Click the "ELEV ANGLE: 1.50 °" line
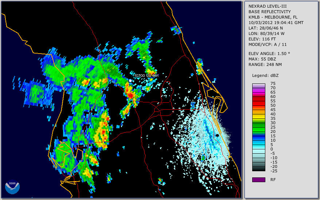320x200 pixels. point(269,54)
